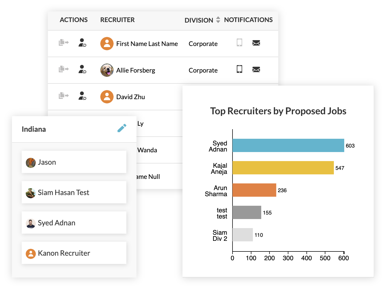Click the user search icon for Allie Forsberg
The width and height of the screenshot is (386, 290).
pyautogui.click(x=82, y=69)
